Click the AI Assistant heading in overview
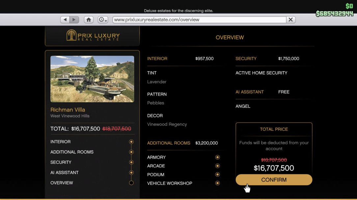Screen dimensions: 357x200 [250, 92]
